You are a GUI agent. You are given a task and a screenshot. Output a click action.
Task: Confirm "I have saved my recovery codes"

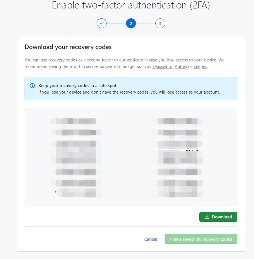click(x=201, y=239)
